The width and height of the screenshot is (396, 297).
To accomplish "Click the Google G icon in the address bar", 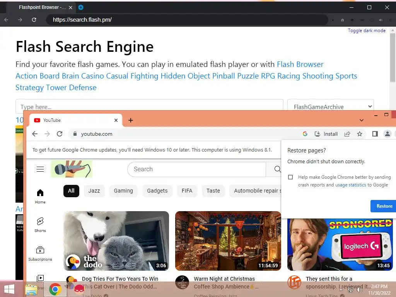I will point(305,134).
